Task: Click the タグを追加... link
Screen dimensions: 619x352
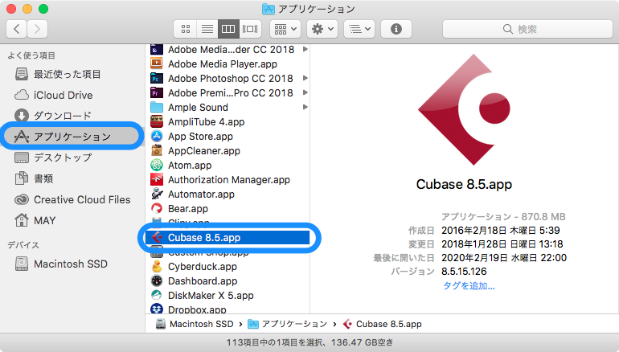Action: click(x=469, y=286)
